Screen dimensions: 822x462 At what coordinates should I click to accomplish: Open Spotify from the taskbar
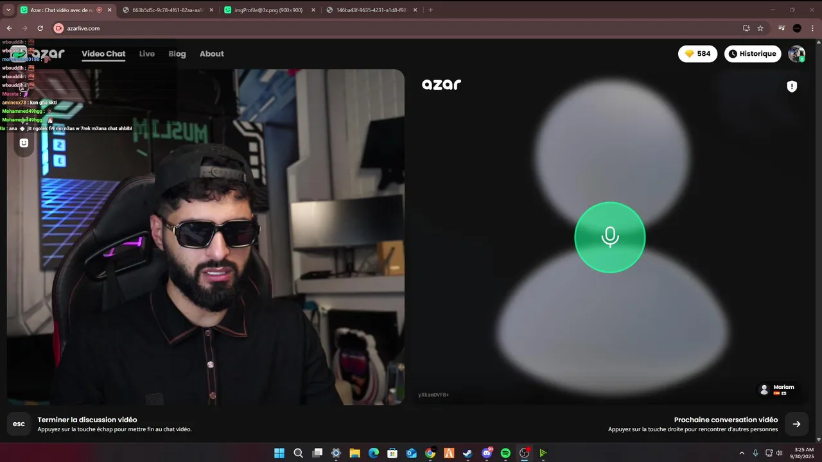click(x=505, y=453)
